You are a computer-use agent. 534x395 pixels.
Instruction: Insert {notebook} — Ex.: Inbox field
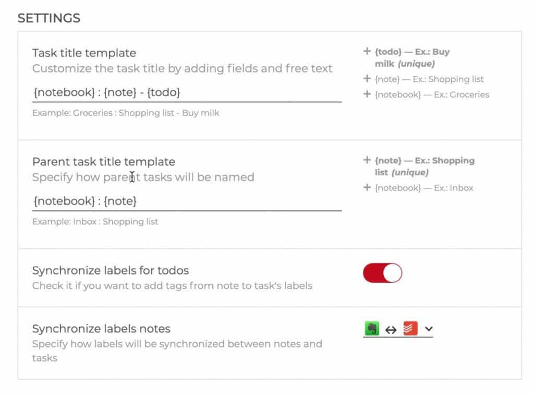coord(424,188)
